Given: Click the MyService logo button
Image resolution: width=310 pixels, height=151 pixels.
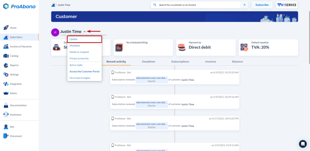Looking at the screenshot, I should tap(287, 5).
